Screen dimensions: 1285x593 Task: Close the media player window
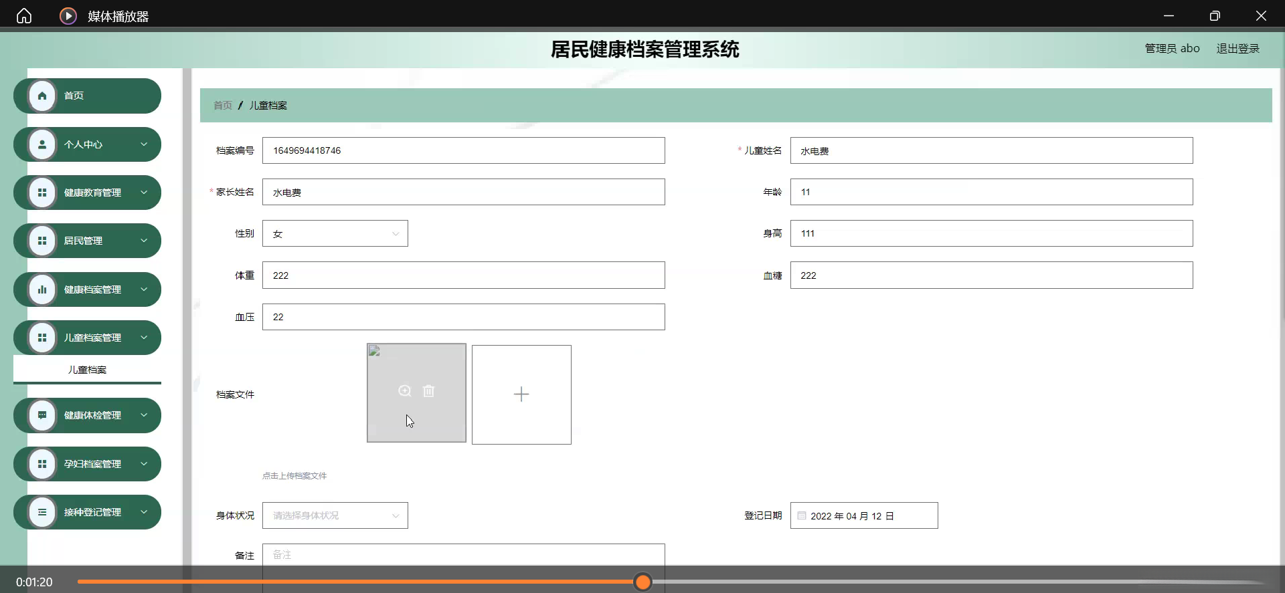[1261, 15]
